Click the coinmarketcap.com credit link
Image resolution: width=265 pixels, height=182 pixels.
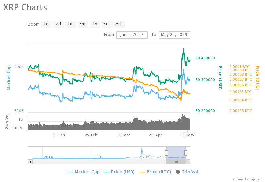coord(247,179)
